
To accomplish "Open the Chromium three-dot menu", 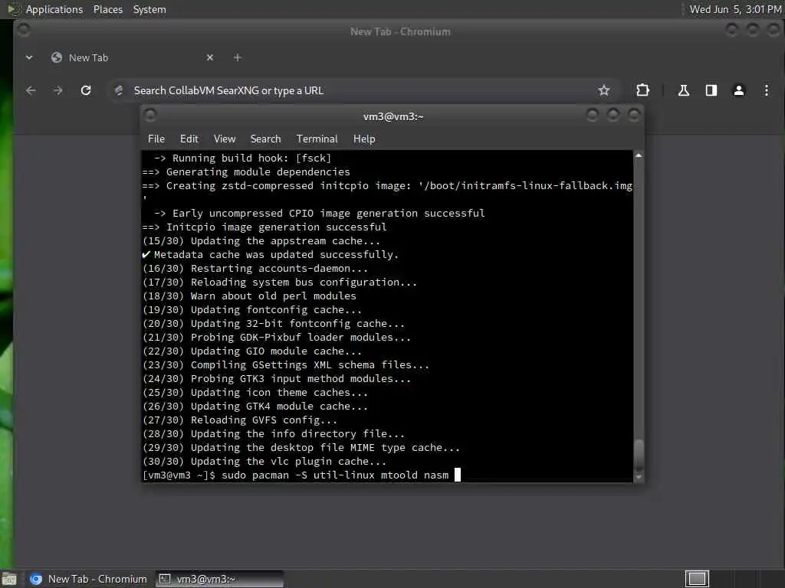I will click(766, 90).
